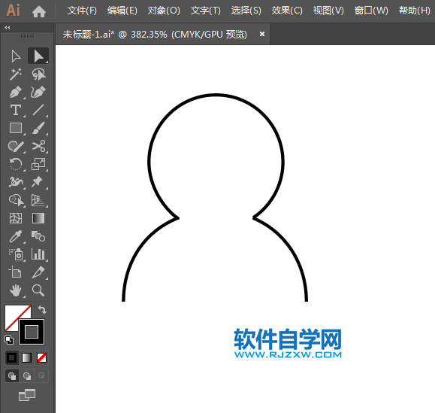Image resolution: width=435 pixels, height=413 pixels.
Task: Select the Eyedropper tool
Action: pyautogui.click(x=16, y=237)
